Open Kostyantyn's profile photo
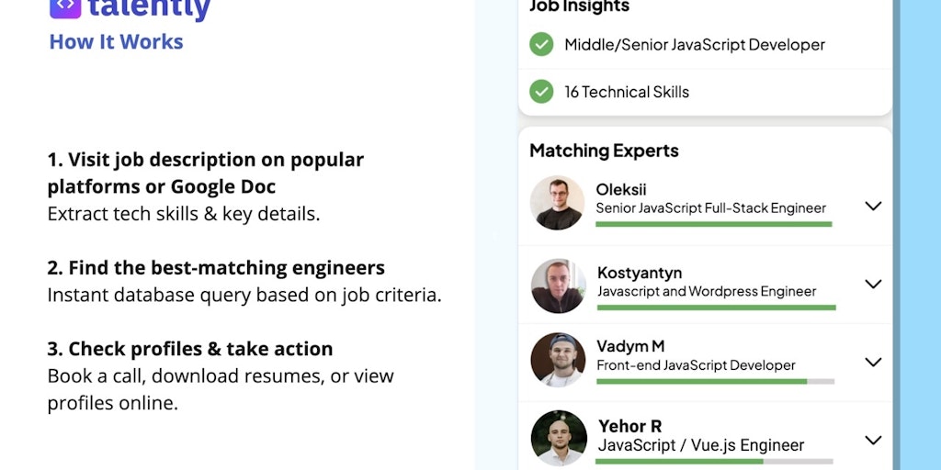Screen dimensions: 941x470 [558, 286]
